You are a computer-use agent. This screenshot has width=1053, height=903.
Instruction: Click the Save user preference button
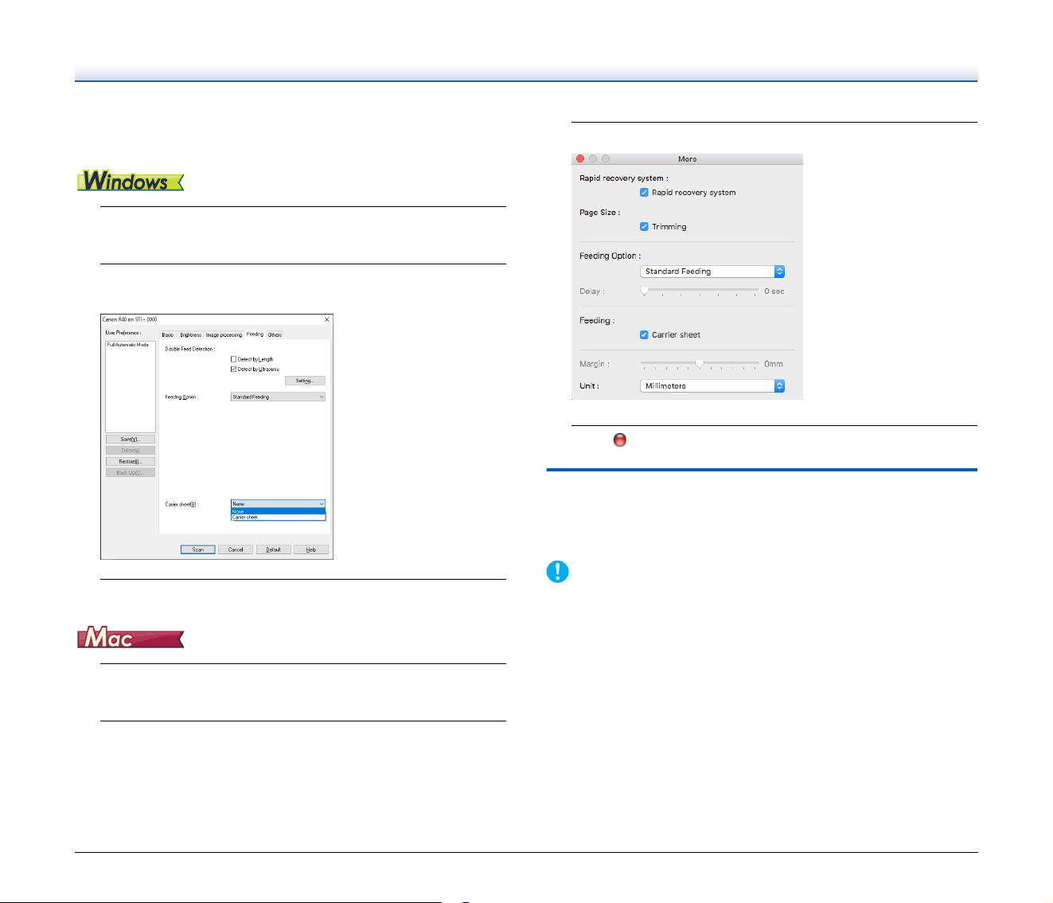coord(131,439)
